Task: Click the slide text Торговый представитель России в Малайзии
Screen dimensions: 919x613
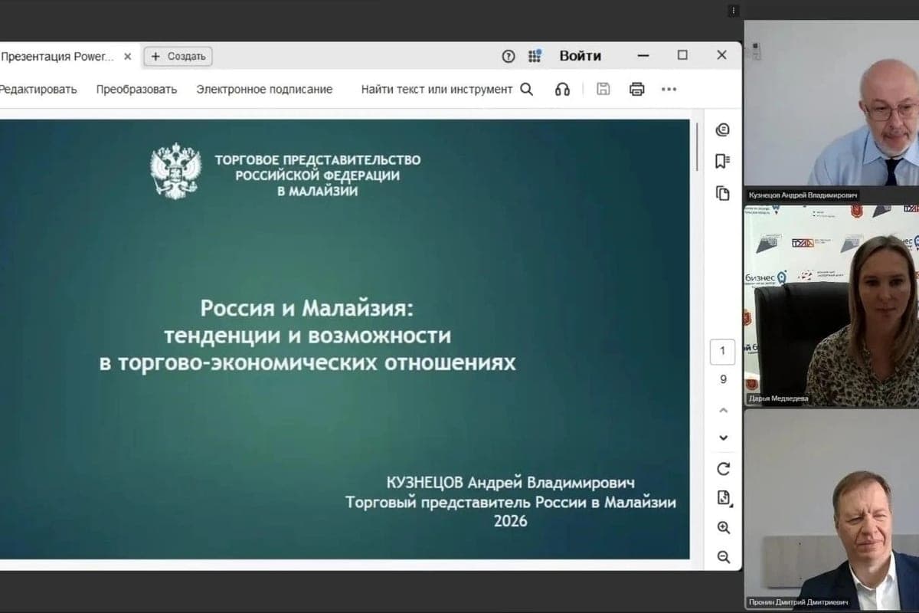Action: pyautogui.click(x=511, y=503)
